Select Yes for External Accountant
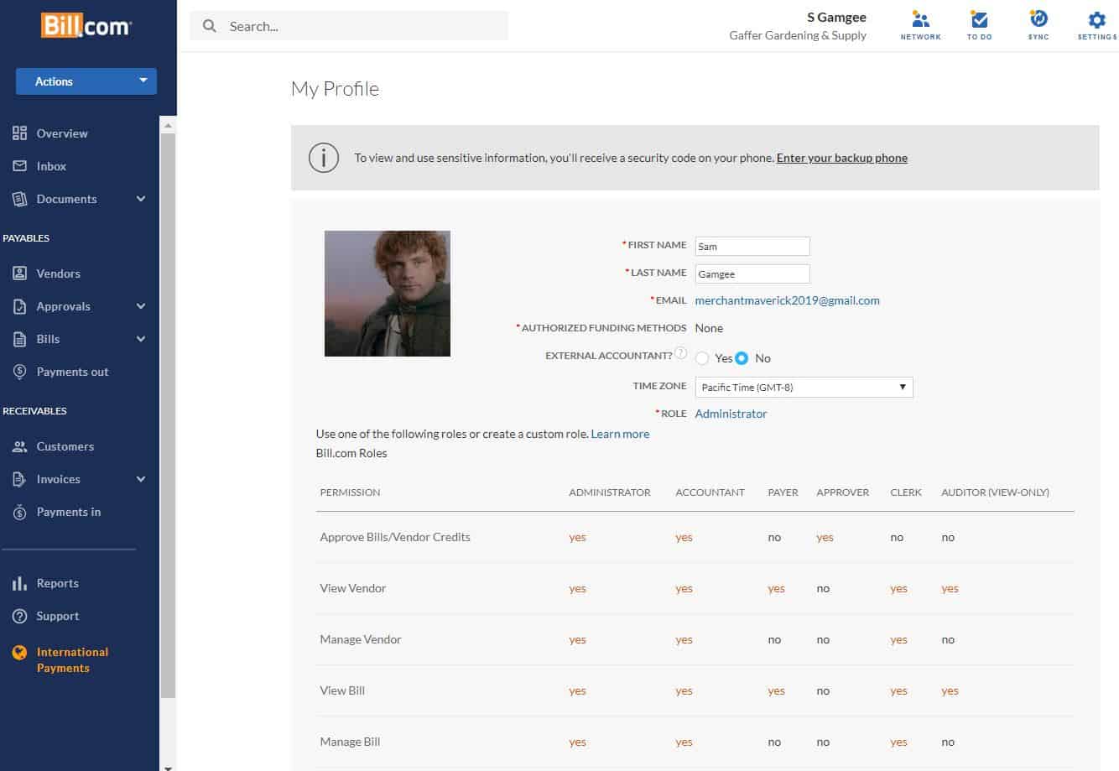 pyautogui.click(x=702, y=358)
